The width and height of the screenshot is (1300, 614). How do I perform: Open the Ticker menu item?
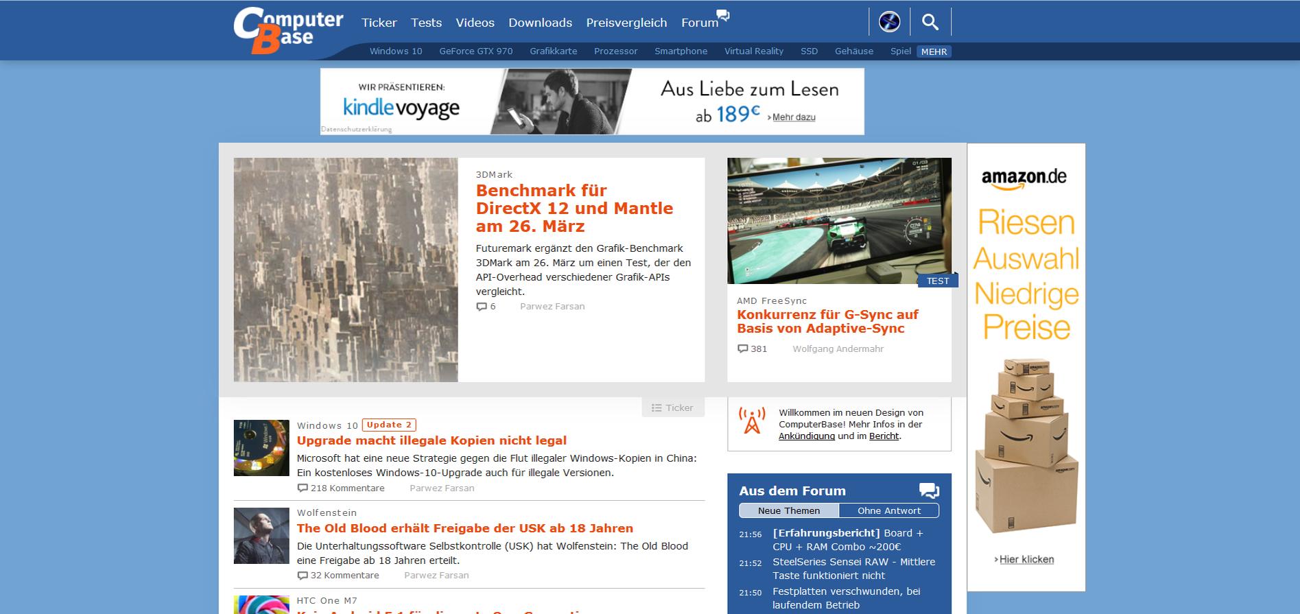[379, 23]
